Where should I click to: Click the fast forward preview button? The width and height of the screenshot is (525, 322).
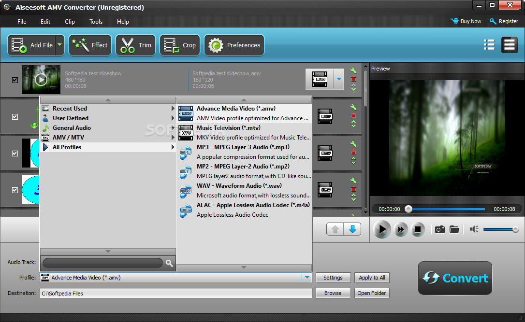click(400, 229)
